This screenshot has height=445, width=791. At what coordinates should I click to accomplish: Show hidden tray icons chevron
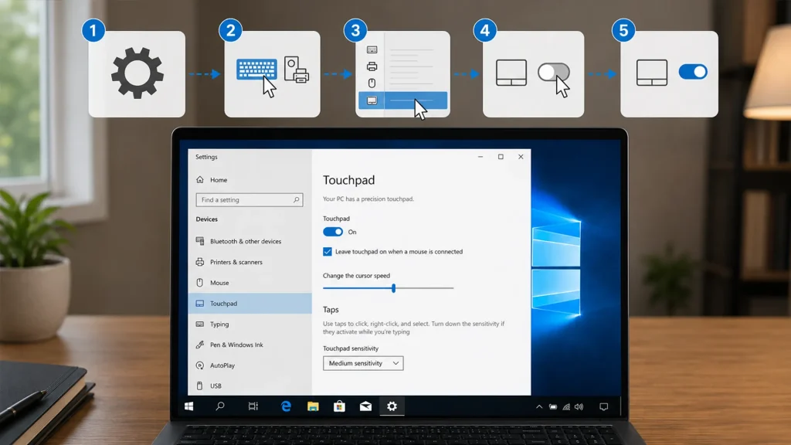(x=539, y=406)
